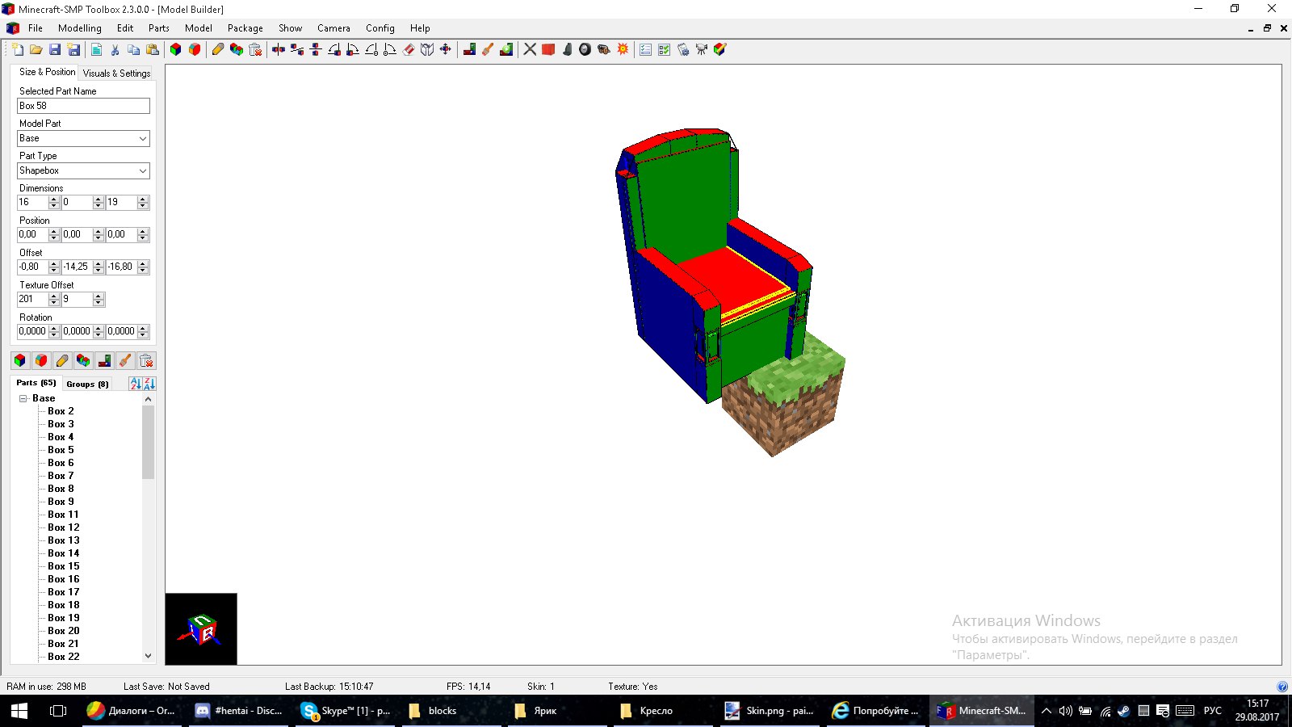Screen dimensions: 1292x727
Task: Click the multicolor cube icon in the top toolbar
Action: click(x=175, y=50)
